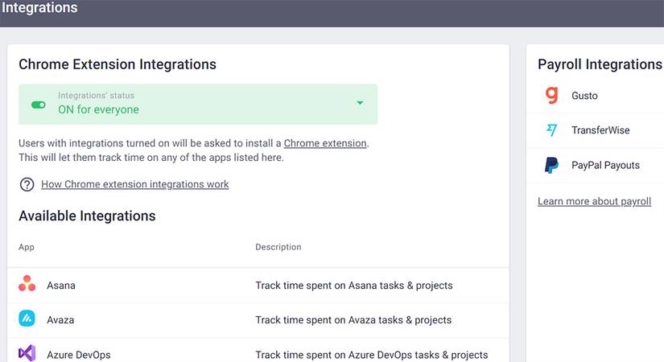Click the Azure DevOps icon
The height and width of the screenshot is (362, 664).
point(27,353)
